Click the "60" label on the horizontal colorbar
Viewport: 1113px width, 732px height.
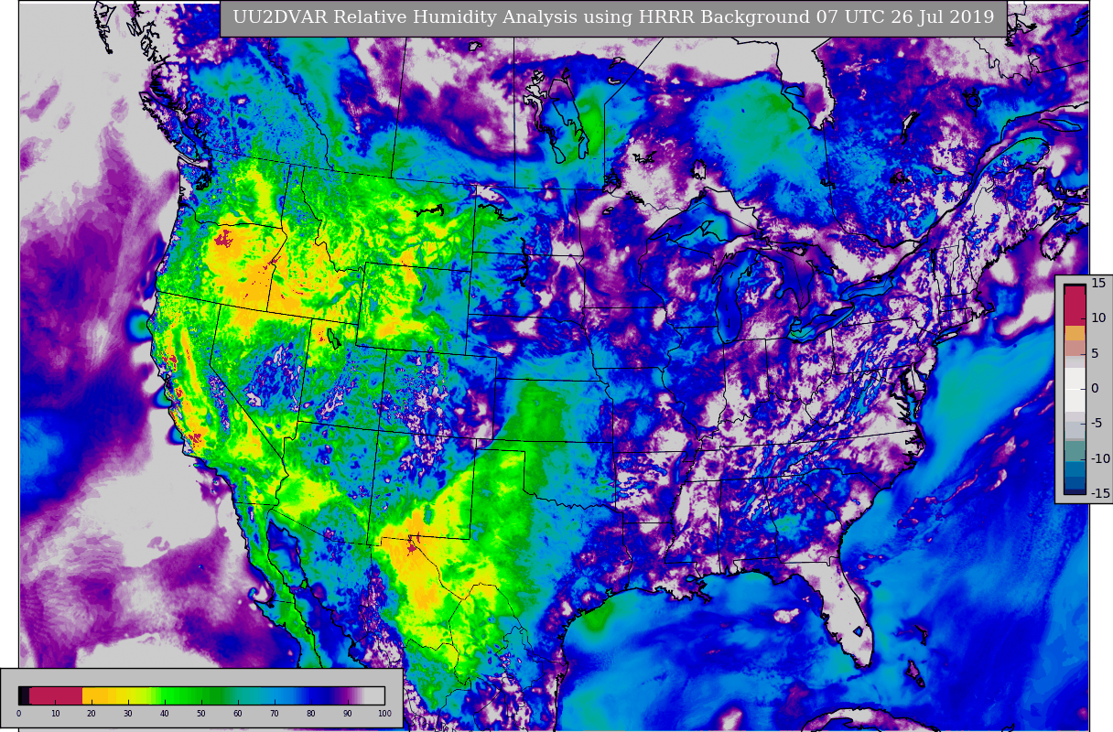(237, 714)
